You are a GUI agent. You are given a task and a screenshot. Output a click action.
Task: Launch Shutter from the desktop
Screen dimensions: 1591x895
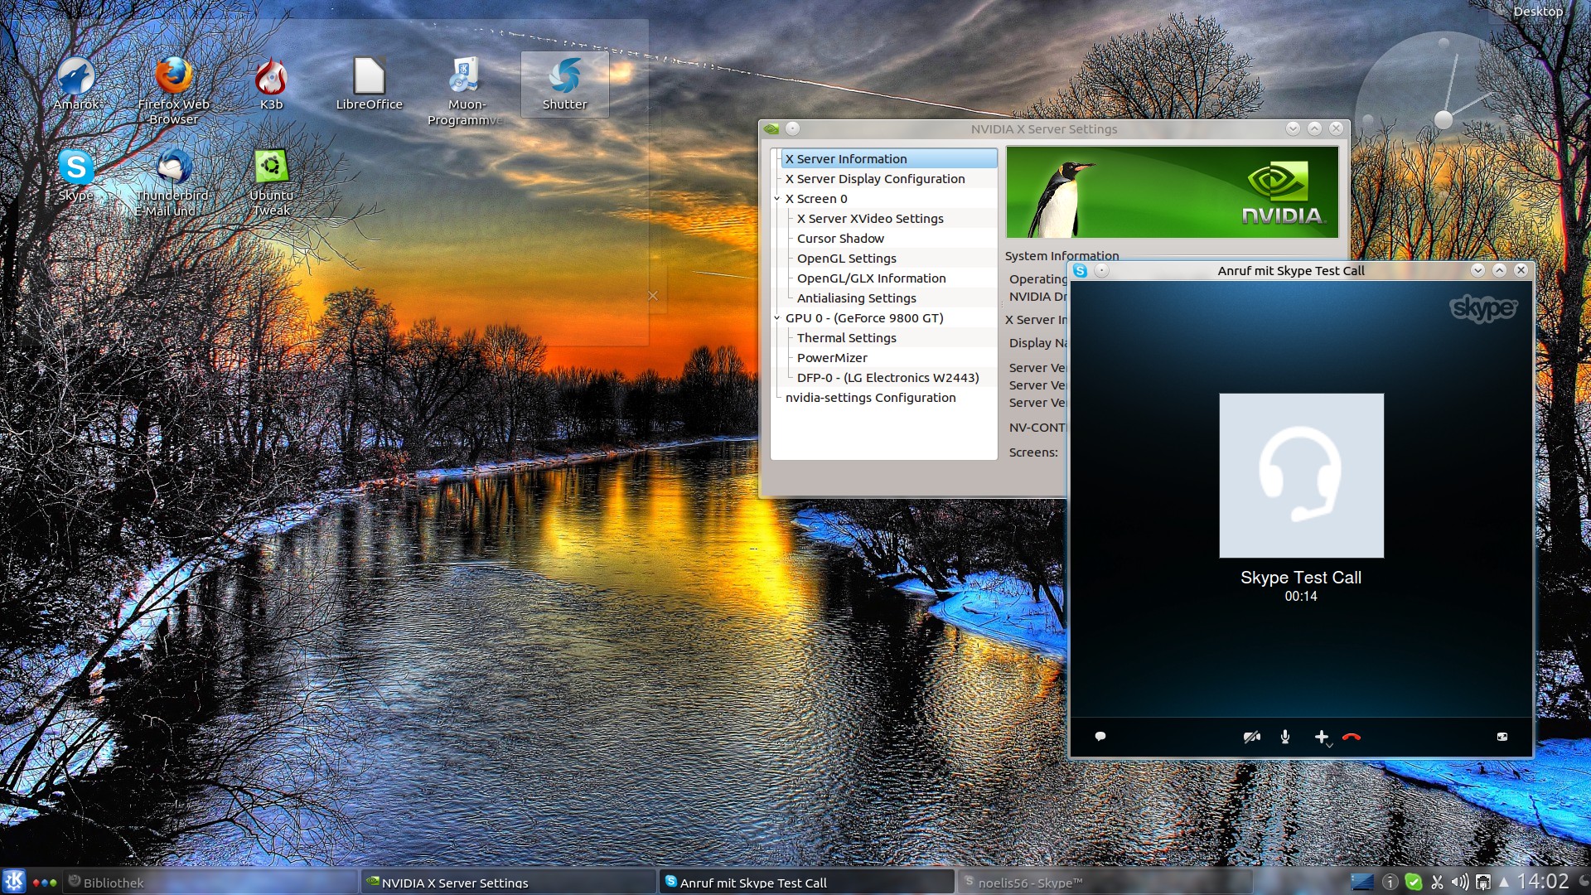(x=564, y=84)
